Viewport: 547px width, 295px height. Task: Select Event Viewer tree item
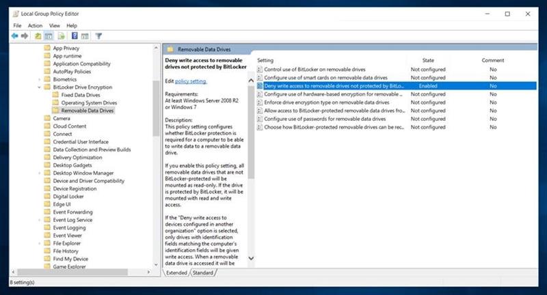[67, 236]
